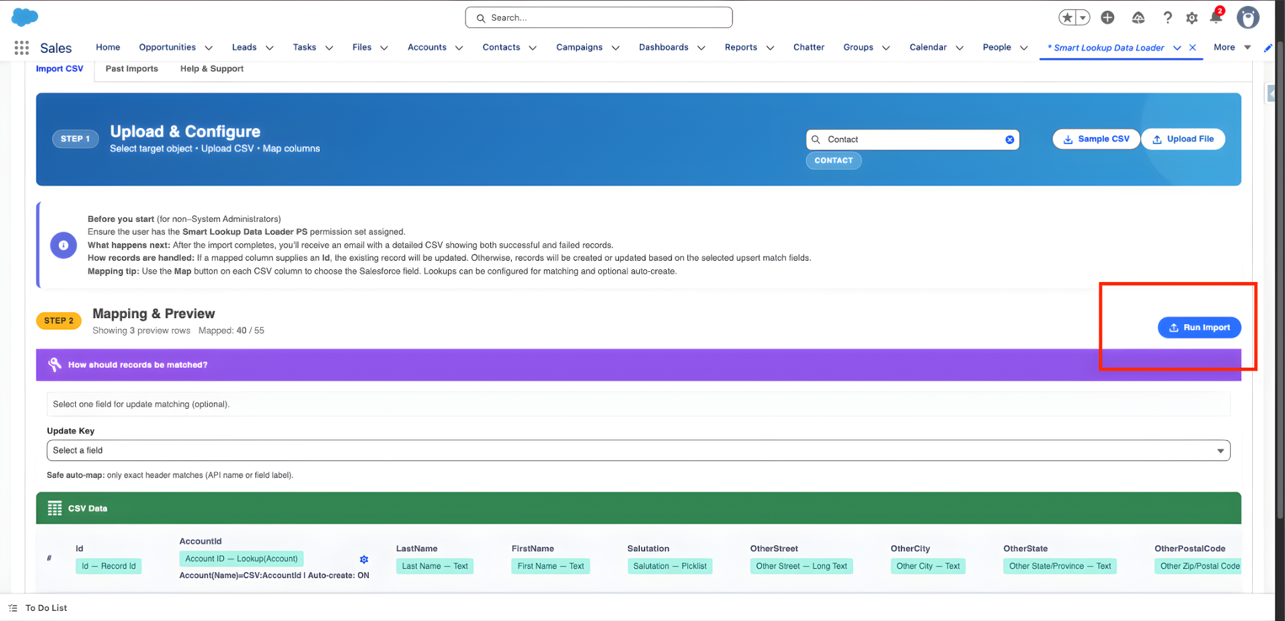Click the To Do List icon at bottom
Screen dimensions: 1285x621
[14, 608]
